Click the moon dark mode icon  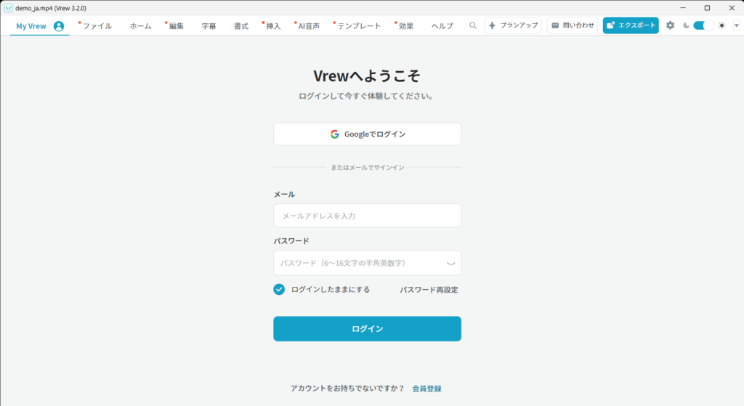pyautogui.click(x=685, y=25)
